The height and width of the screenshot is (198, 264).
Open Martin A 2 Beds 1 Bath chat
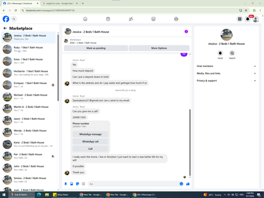click(x=29, y=109)
